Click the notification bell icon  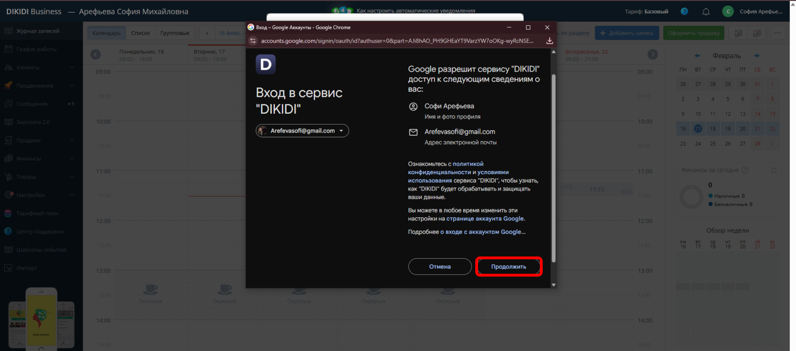click(706, 12)
